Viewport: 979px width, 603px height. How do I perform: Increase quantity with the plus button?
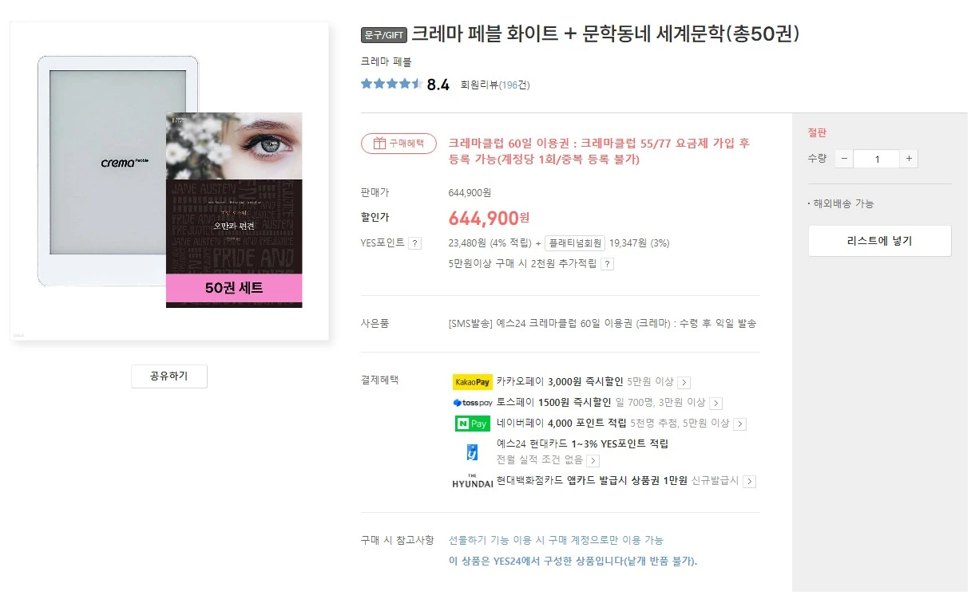pyautogui.click(x=909, y=159)
